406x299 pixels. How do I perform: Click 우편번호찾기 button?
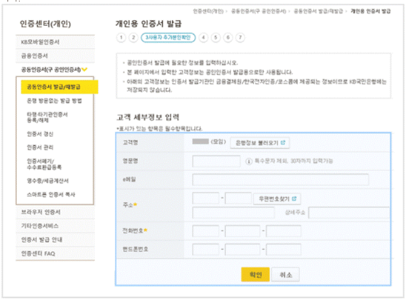(x=277, y=199)
